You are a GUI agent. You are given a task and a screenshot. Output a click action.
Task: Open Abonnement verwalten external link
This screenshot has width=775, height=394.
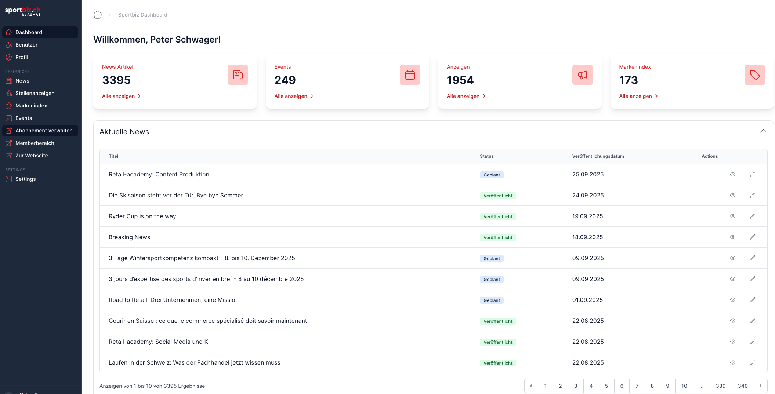pyautogui.click(x=44, y=131)
